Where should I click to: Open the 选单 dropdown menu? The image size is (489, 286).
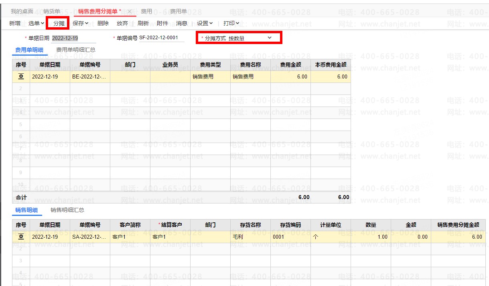[x=36, y=23]
